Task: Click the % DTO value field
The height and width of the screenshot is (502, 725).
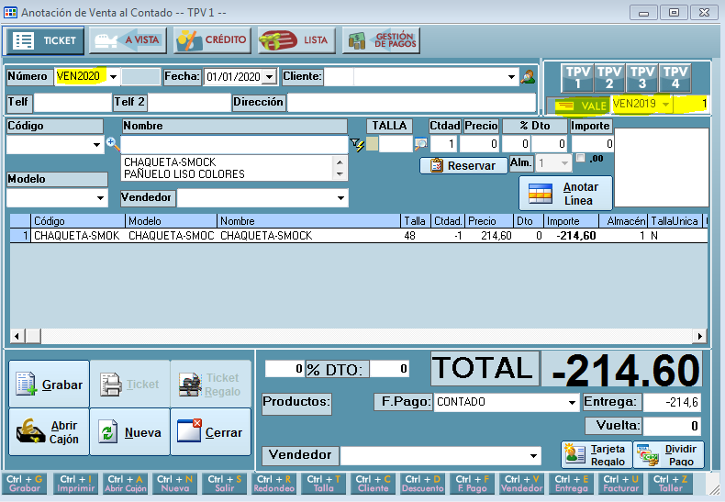Action: (x=390, y=369)
